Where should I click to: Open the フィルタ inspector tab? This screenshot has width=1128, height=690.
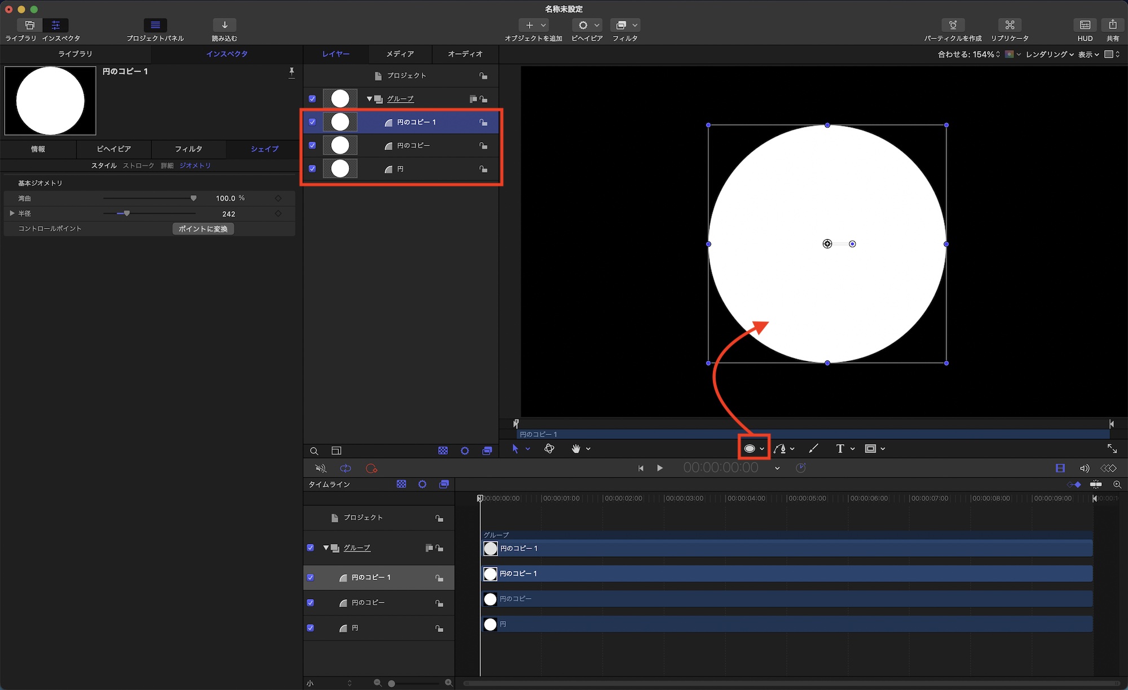(188, 149)
